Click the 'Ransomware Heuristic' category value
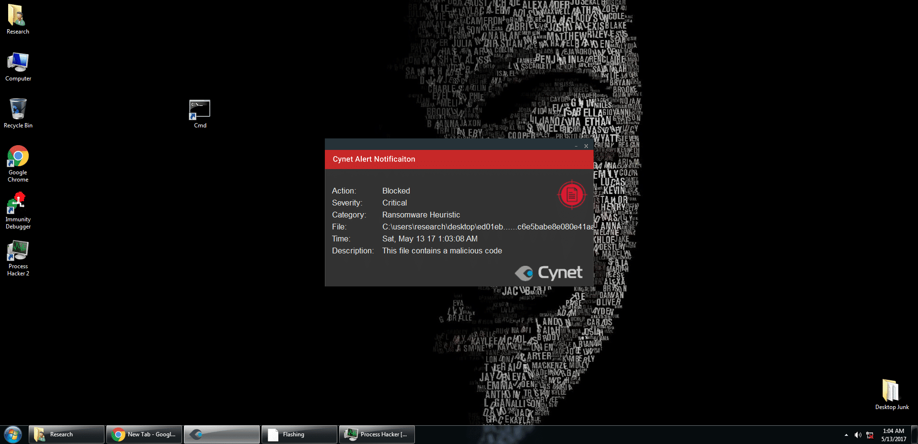 pyautogui.click(x=421, y=215)
